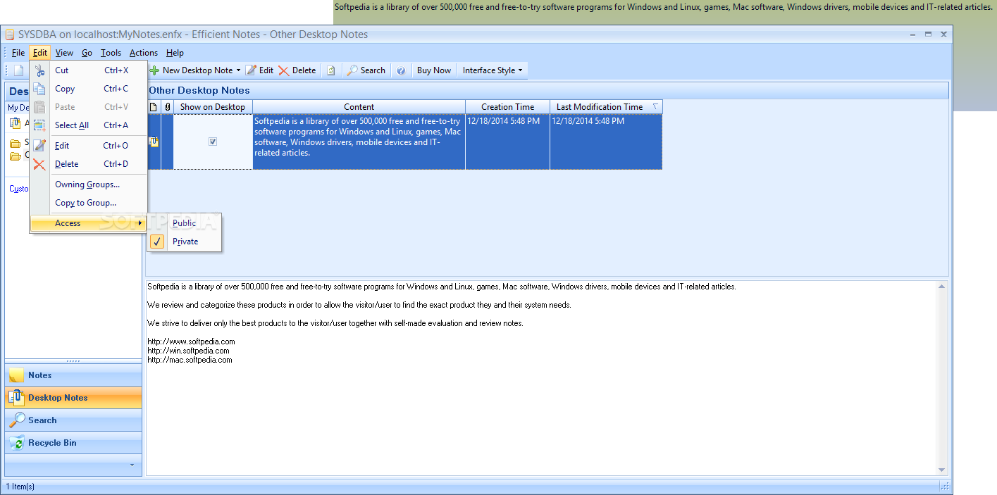Toggle sort arrow on Last Modification Time
The height and width of the screenshot is (495, 997).
tap(655, 107)
